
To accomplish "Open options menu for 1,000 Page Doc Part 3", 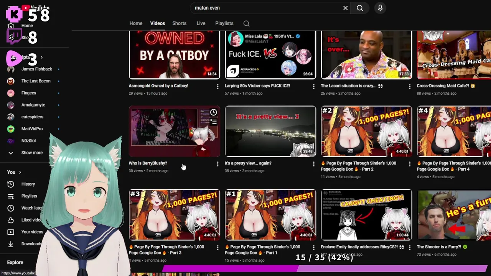I will pos(217,247).
